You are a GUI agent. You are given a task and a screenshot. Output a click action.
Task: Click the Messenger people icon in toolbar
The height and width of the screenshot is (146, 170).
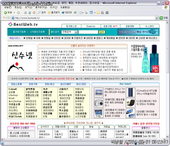[x=103, y=13]
